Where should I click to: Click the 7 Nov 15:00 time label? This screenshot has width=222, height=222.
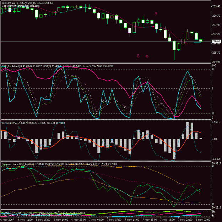click(150, 220)
